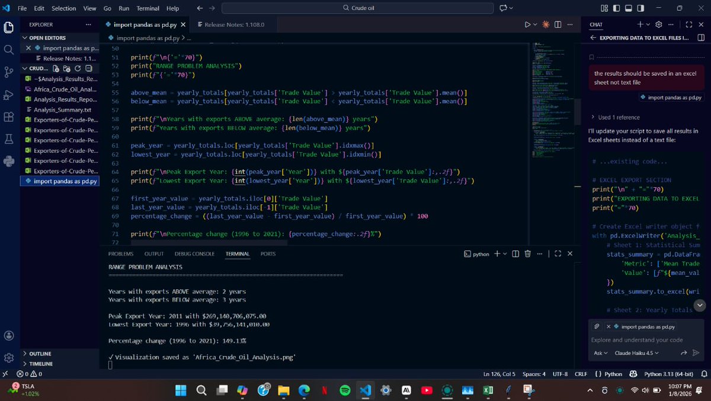Open the Run button dropdown arrow
711x401 pixels.
point(535,24)
